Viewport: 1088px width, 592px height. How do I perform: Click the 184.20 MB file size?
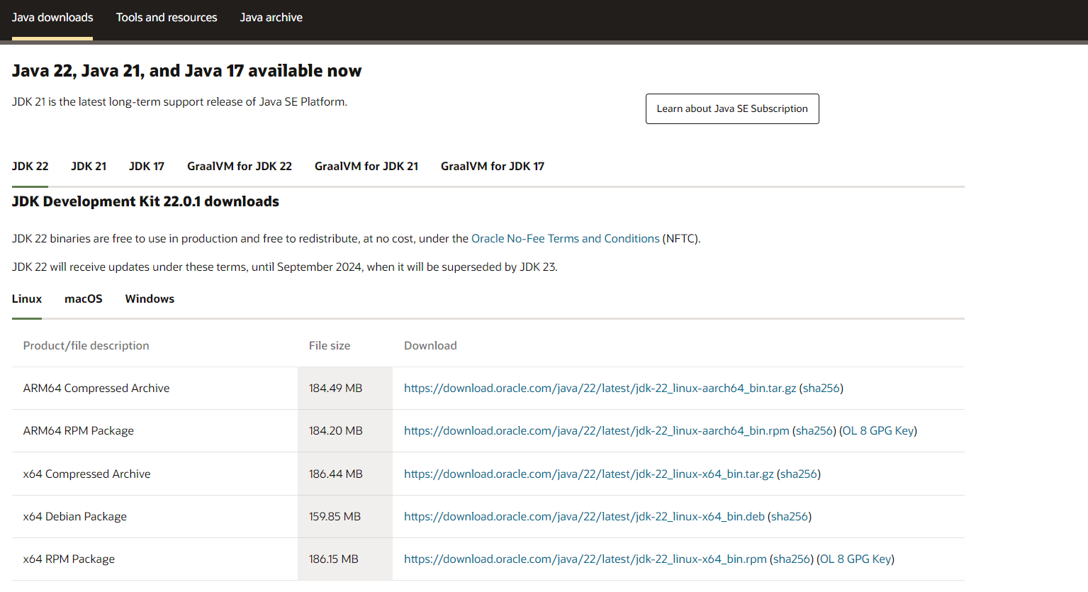tap(336, 431)
